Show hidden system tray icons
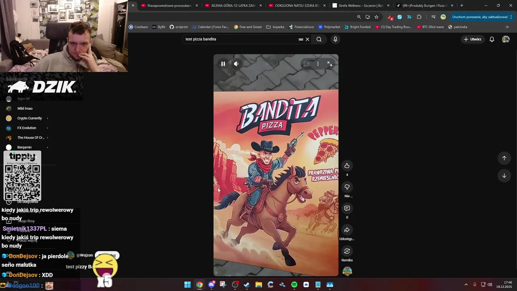This screenshot has height=291, width=517. [x=466, y=285]
